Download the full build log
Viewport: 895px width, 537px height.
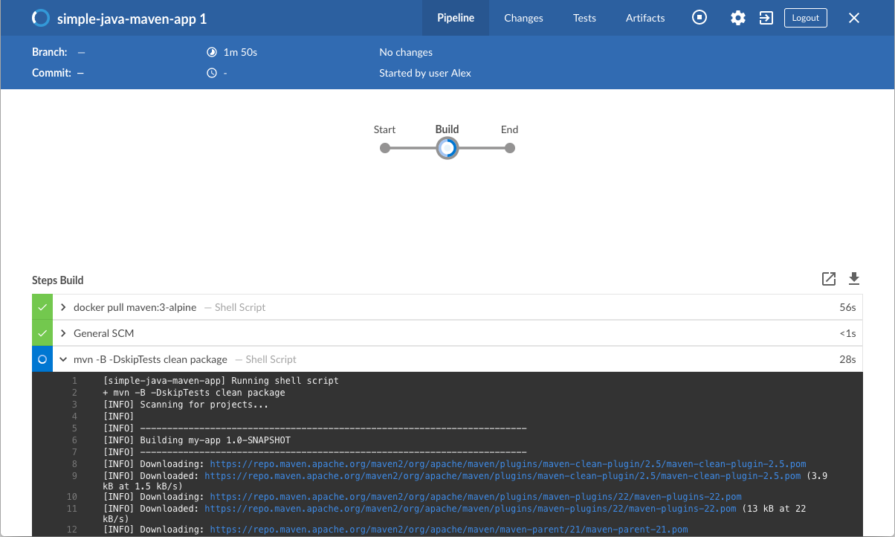point(854,279)
